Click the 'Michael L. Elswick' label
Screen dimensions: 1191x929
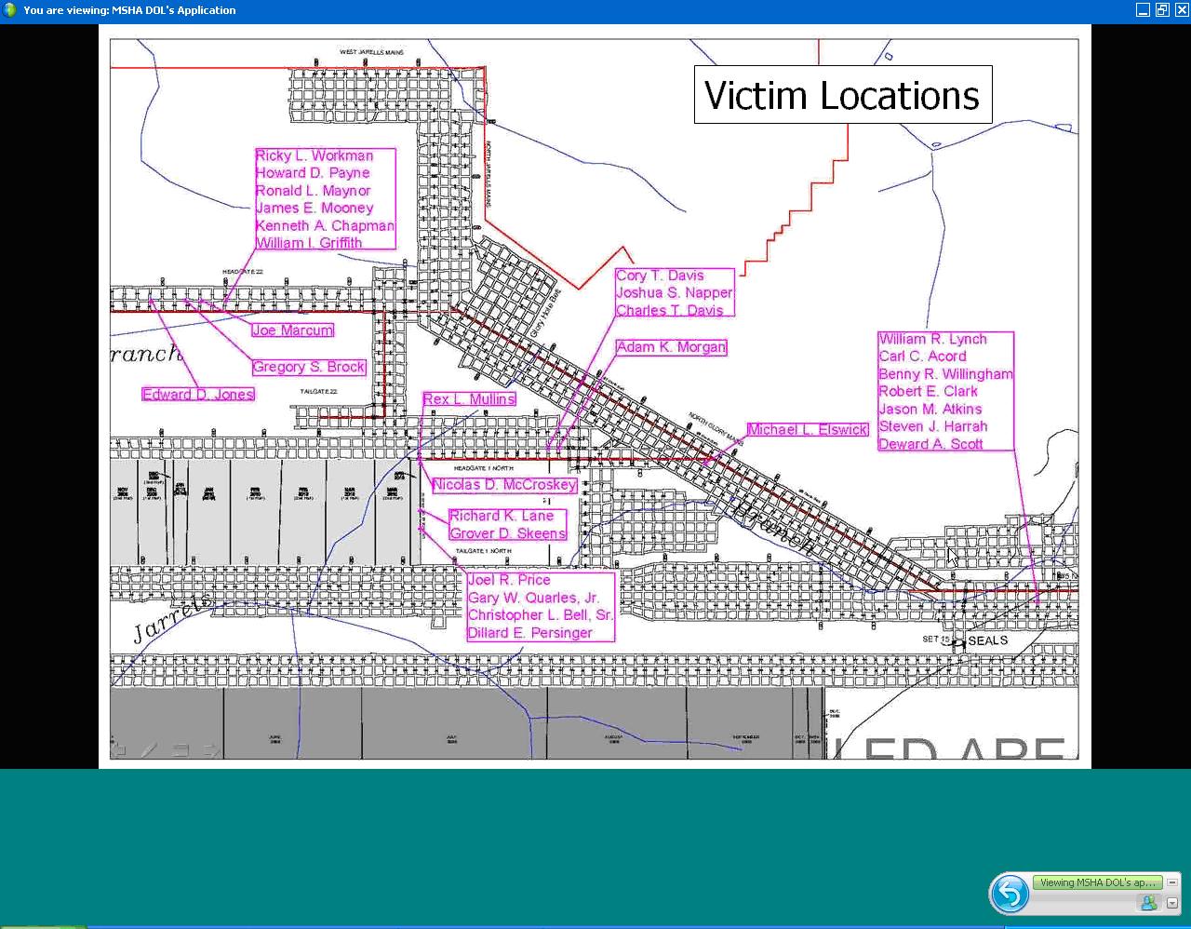tap(808, 429)
